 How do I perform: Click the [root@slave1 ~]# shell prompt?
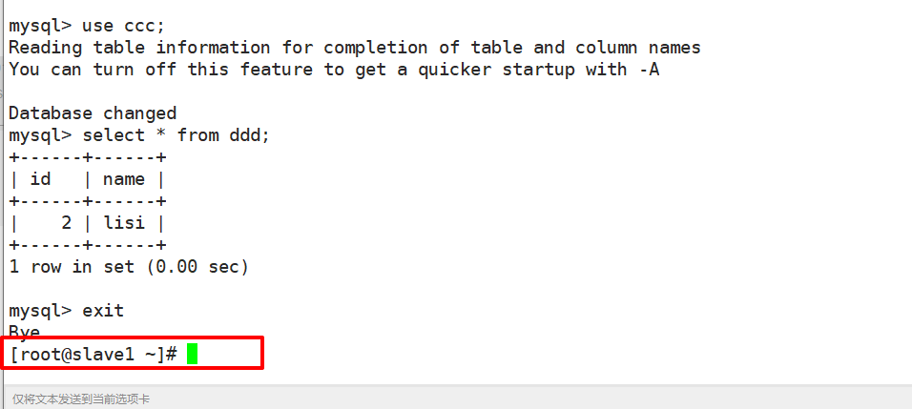pos(93,354)
